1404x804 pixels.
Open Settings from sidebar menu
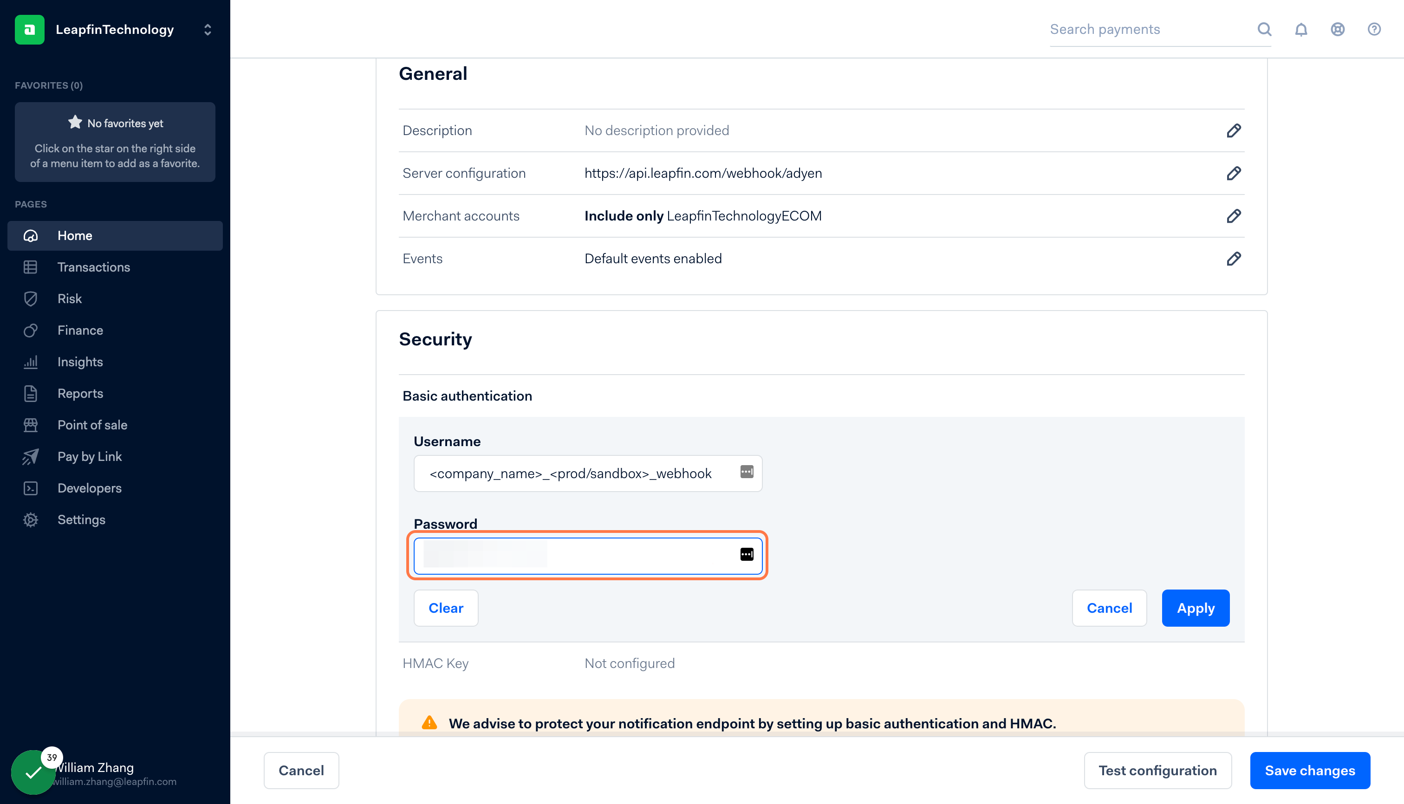(x=81, y=519)
